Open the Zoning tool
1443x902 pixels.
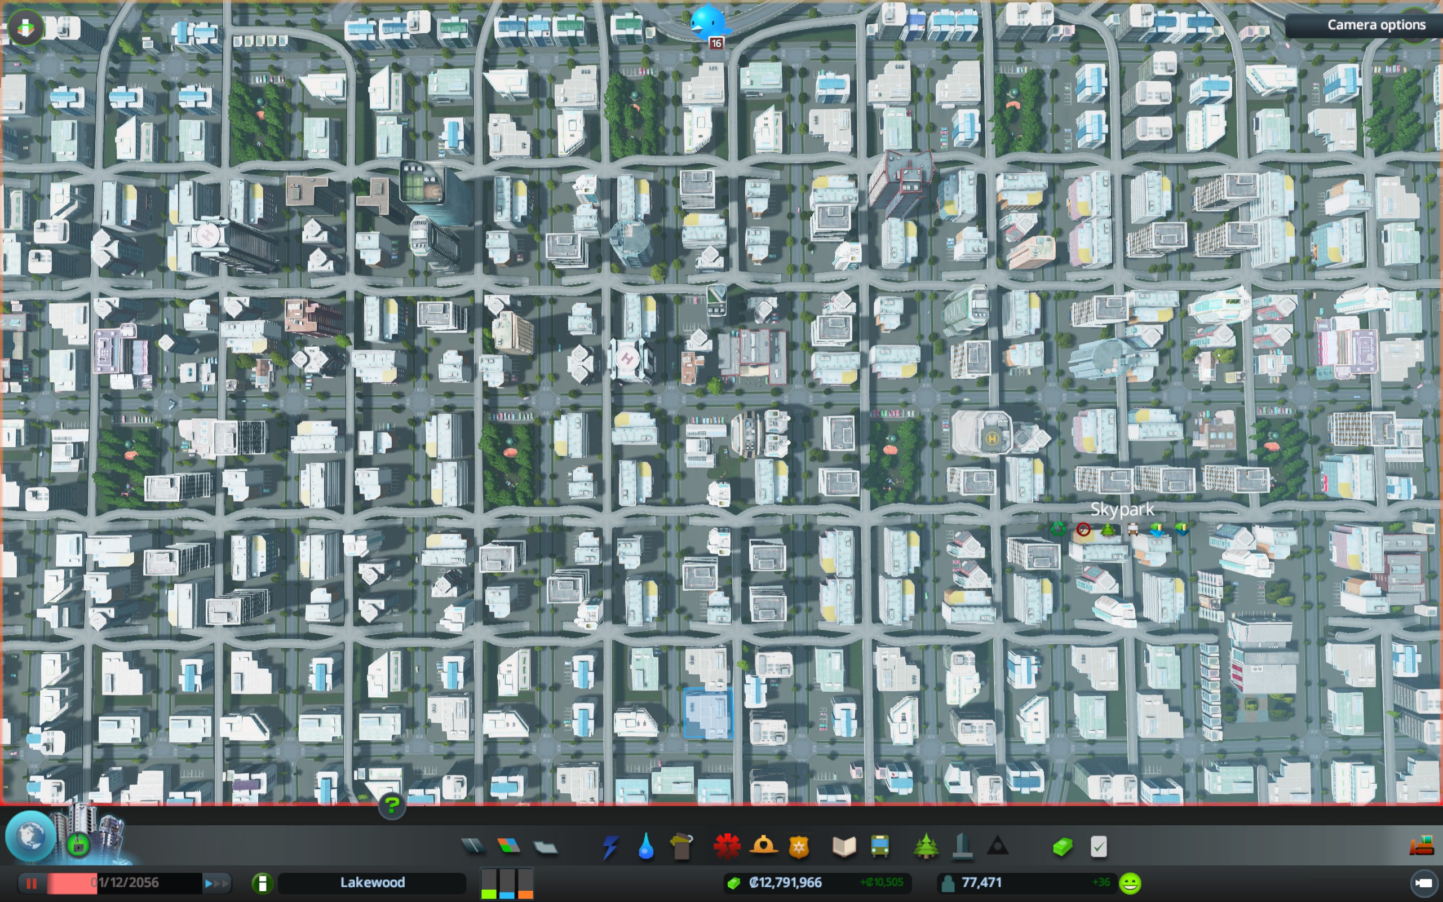tap(508, 846)
